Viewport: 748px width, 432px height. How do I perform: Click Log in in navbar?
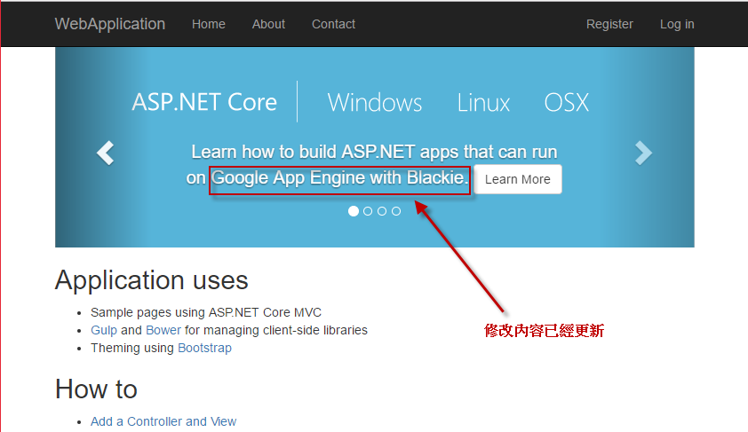[x=677, y=24]
